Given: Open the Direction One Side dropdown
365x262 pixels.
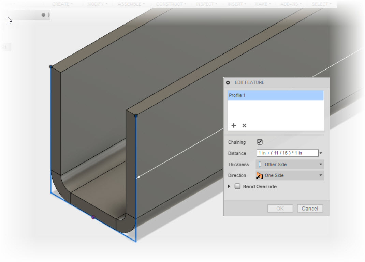Looking at the screenshot, I should coord(320,175).
